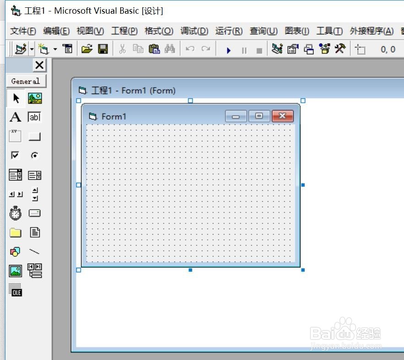Open the 编辑(E) menu
Image resolution: width=404 pixels, height=360 pixels.
56,31
